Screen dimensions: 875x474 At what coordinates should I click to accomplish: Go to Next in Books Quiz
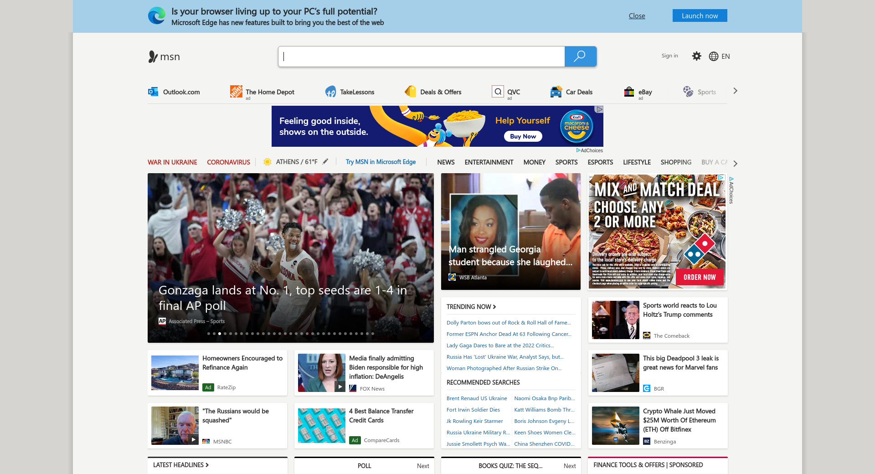click(570, 466)
